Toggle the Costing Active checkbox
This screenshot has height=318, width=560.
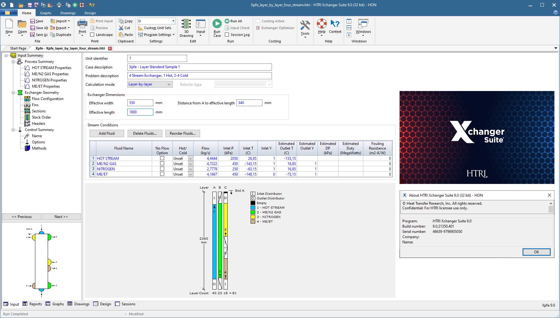pos(258,21)
